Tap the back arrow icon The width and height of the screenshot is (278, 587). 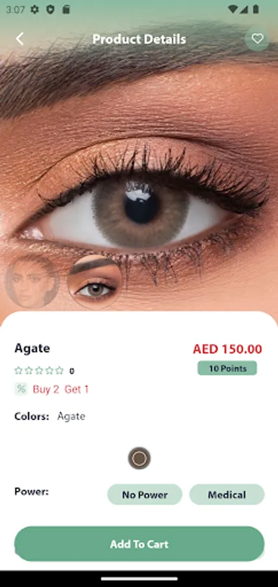(x=20, y=39)
